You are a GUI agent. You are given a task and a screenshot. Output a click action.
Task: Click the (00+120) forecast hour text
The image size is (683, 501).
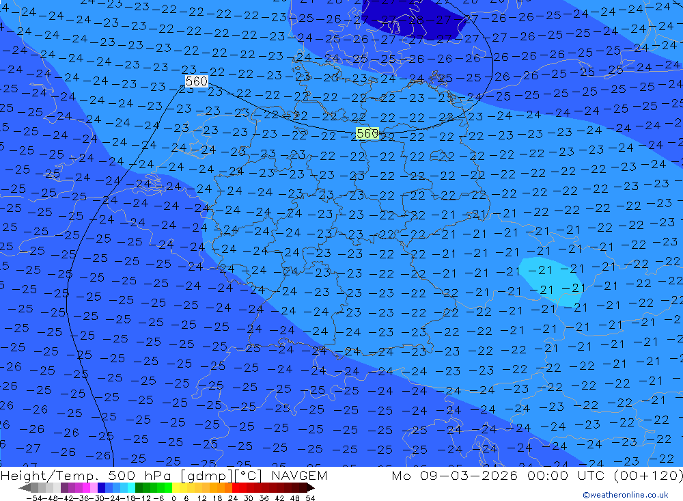point(648,475)
